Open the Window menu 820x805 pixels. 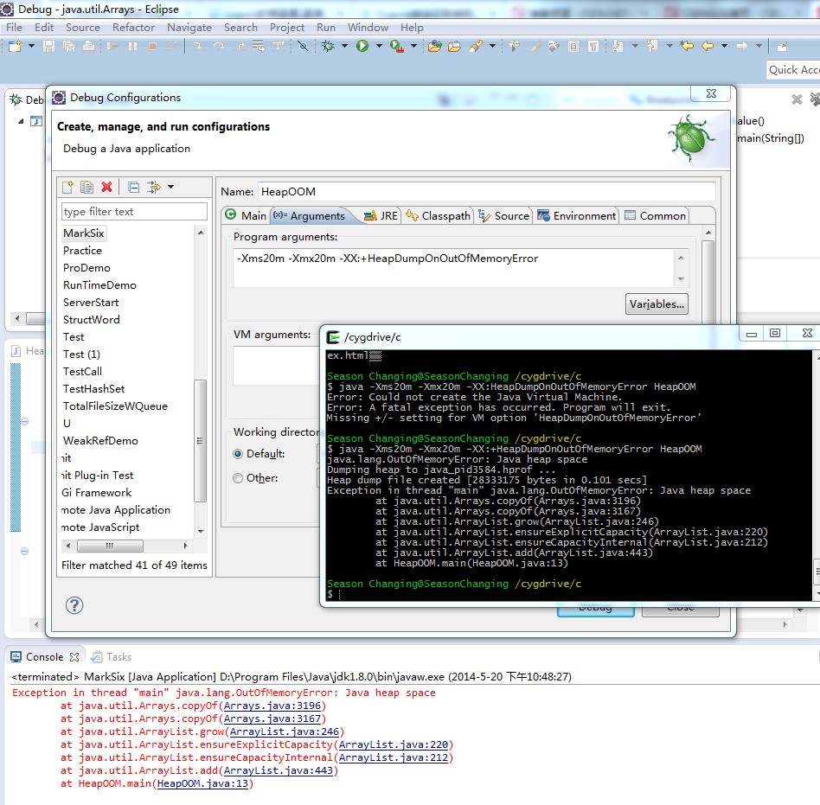368,27
